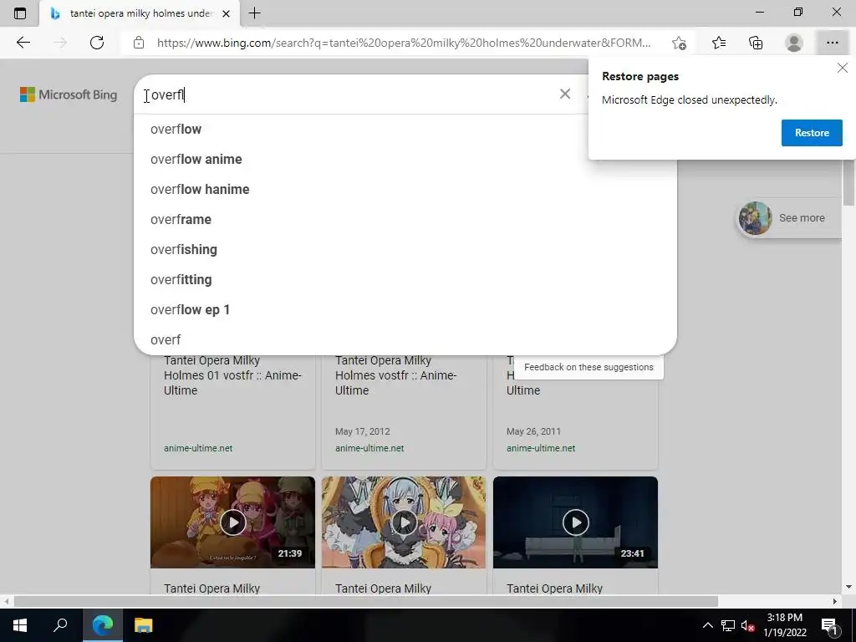Open the Collections icon
The height and width of the screenshot is (642, 856).
[x=756, y=43]
